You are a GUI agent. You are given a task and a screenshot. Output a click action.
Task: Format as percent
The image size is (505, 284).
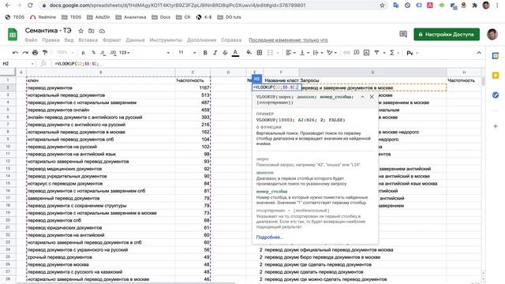tap(93, 53)
